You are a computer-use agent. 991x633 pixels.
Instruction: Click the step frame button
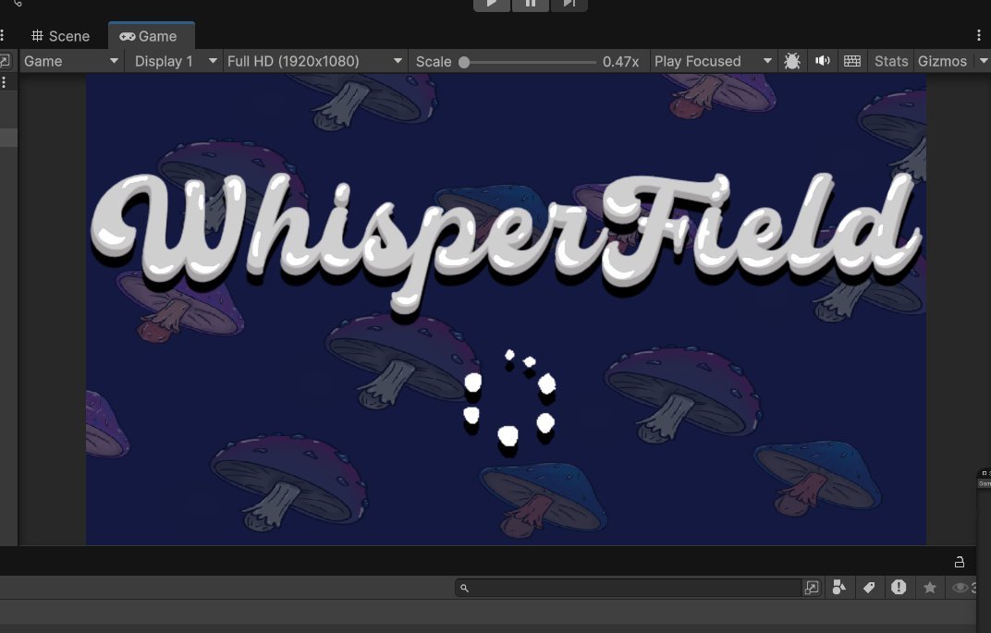[569, 5]
